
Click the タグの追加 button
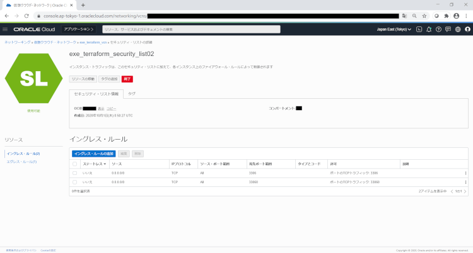[109, 79]
